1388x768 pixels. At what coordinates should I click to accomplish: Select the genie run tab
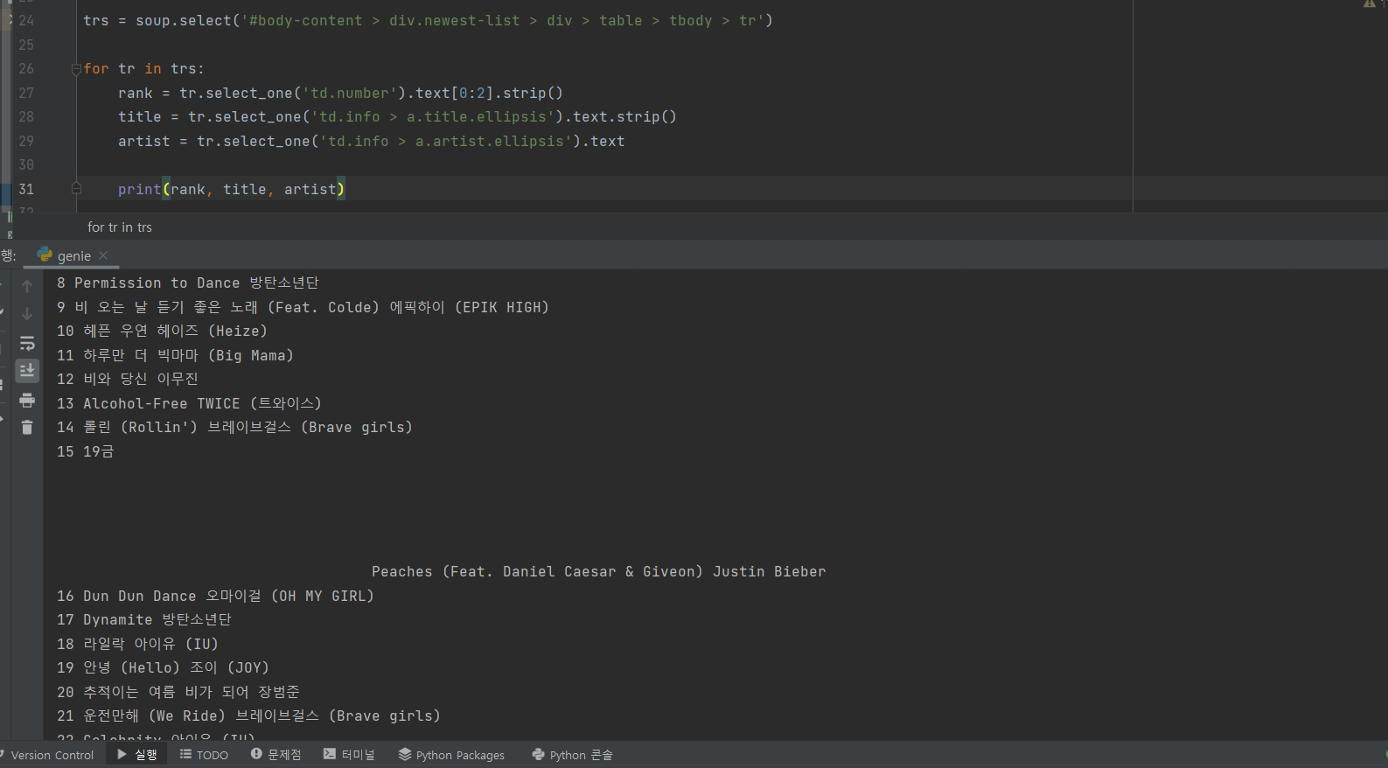pos(73,255)
